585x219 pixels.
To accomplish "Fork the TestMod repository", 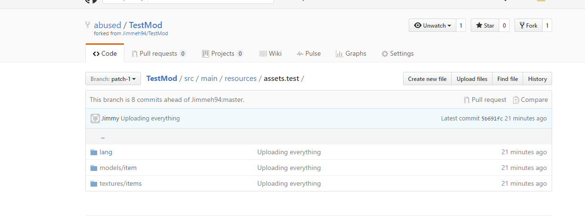I will pyautogui.click(x=528, y=26).
